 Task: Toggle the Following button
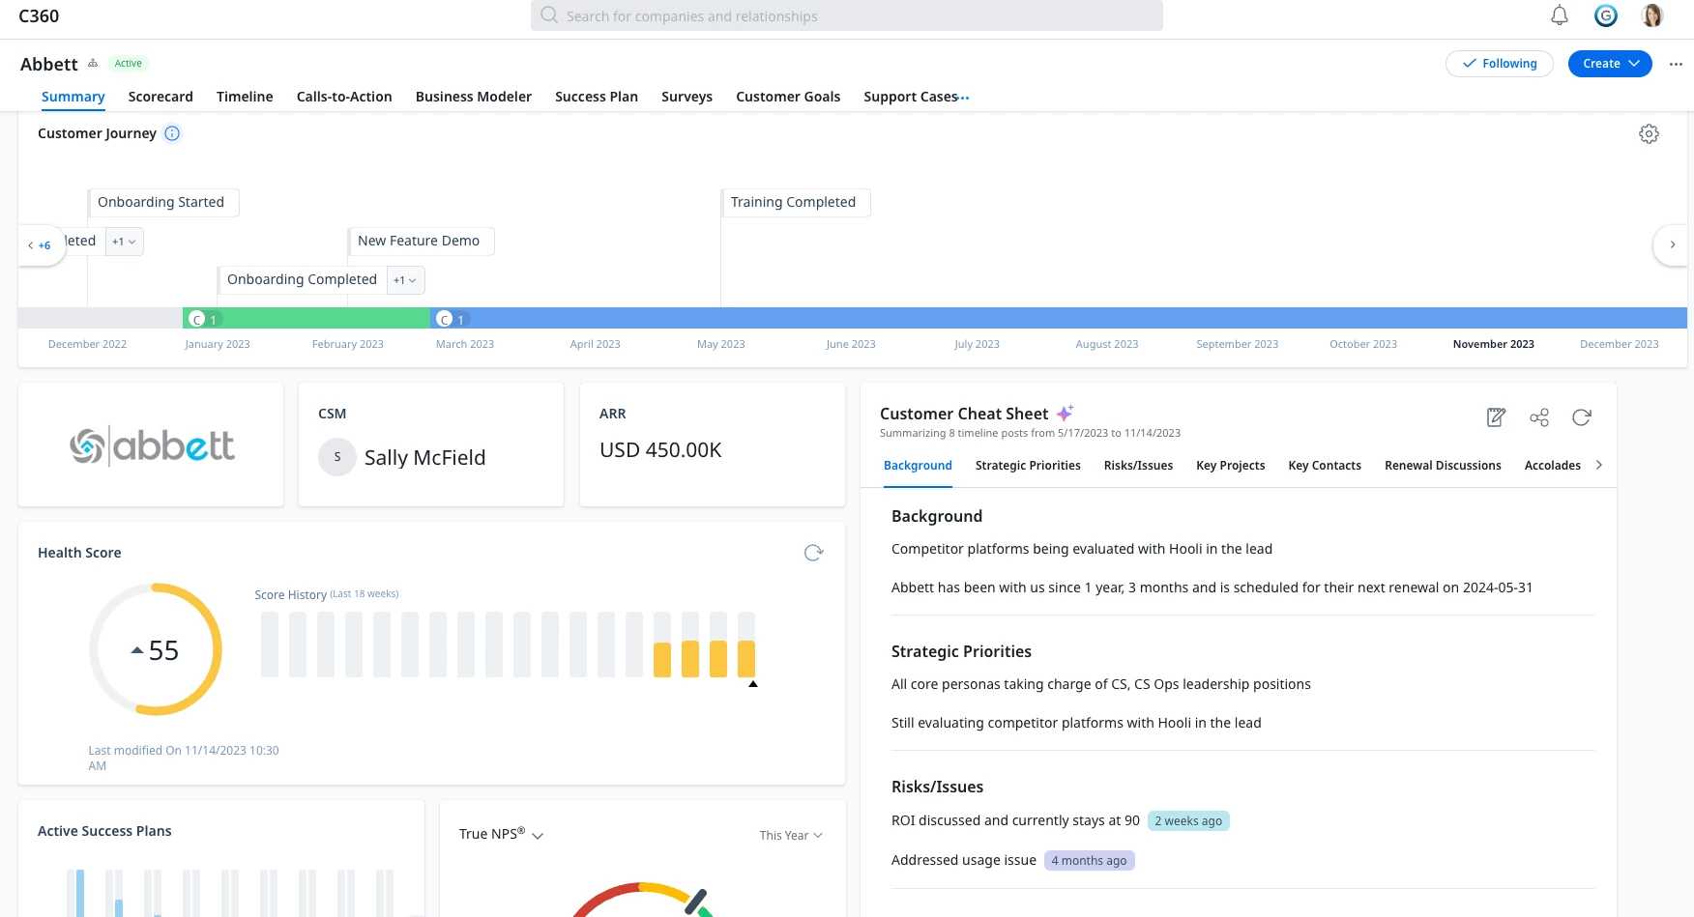point(1499,64)
